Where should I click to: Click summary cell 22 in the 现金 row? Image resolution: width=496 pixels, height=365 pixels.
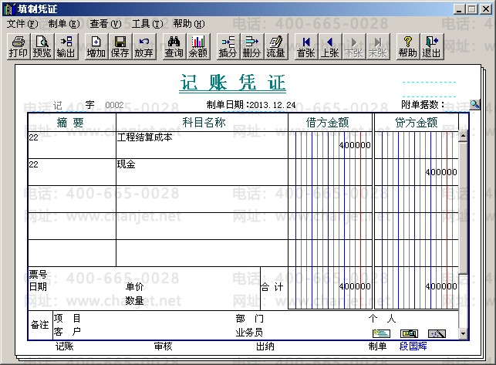pyautogui.click(x=72, y=172)
